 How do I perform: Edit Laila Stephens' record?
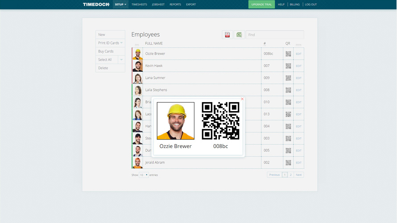pos(299,90)
